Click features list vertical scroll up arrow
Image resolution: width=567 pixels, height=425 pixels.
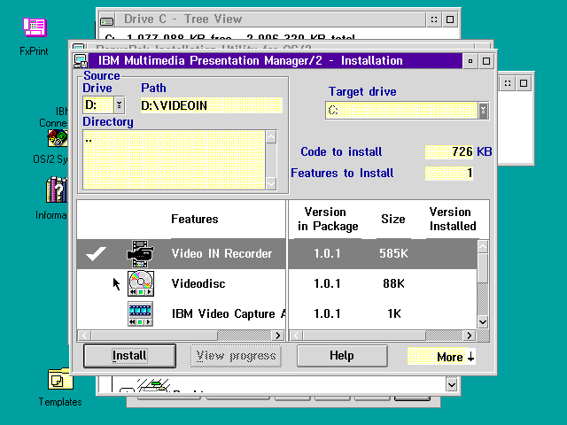coord(483,247)
